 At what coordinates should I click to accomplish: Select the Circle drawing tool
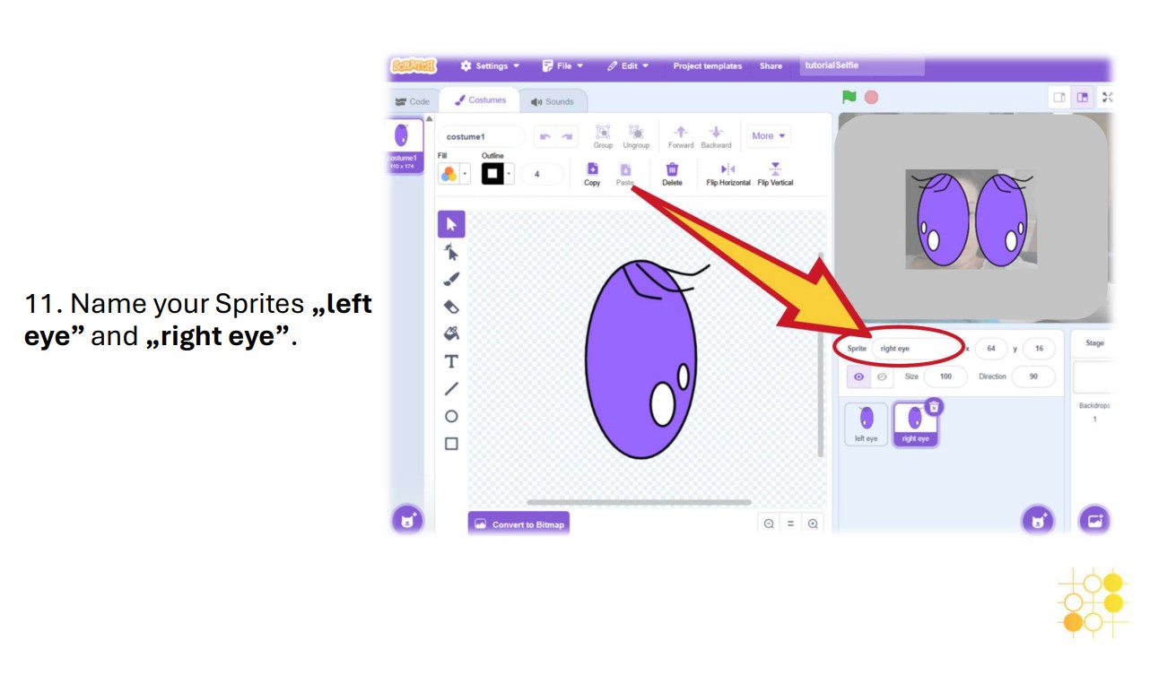point(451,416)
